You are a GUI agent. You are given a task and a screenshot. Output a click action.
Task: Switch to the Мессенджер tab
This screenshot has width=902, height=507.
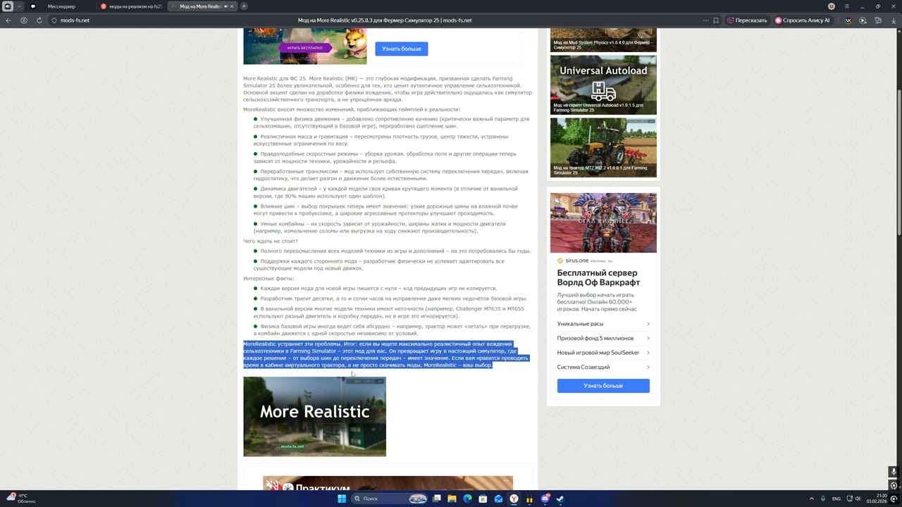coord(60,6)
